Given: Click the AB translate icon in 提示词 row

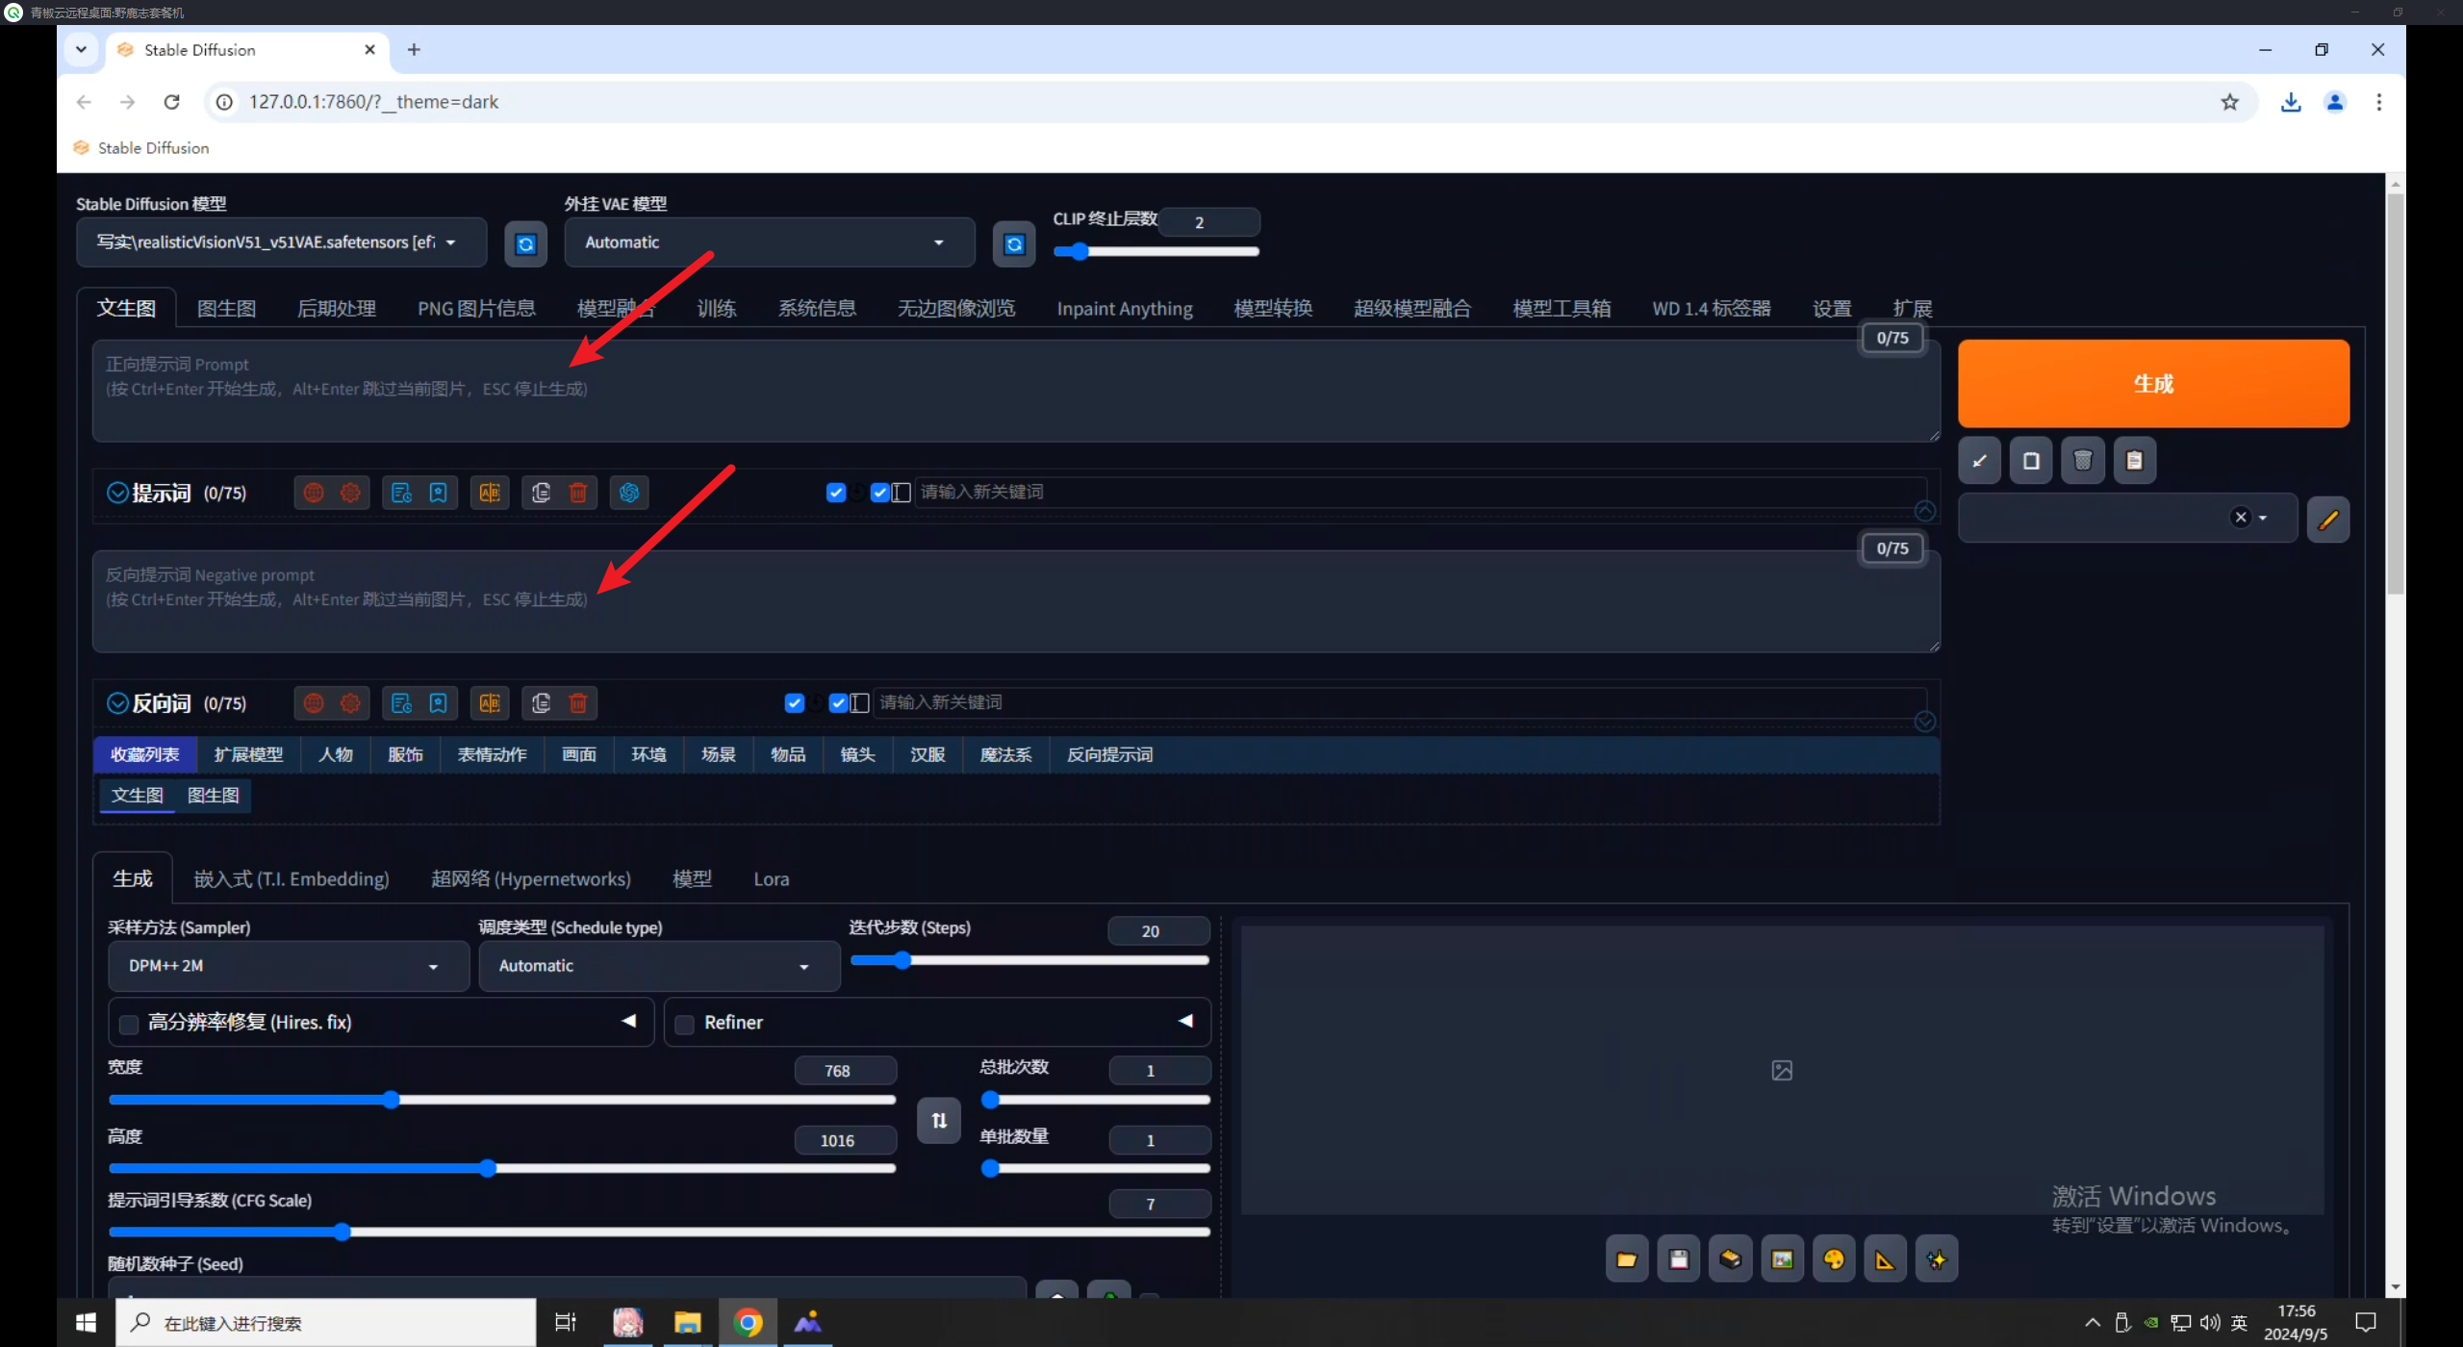Looking at the screenshot, I should [x=490, y=493].
